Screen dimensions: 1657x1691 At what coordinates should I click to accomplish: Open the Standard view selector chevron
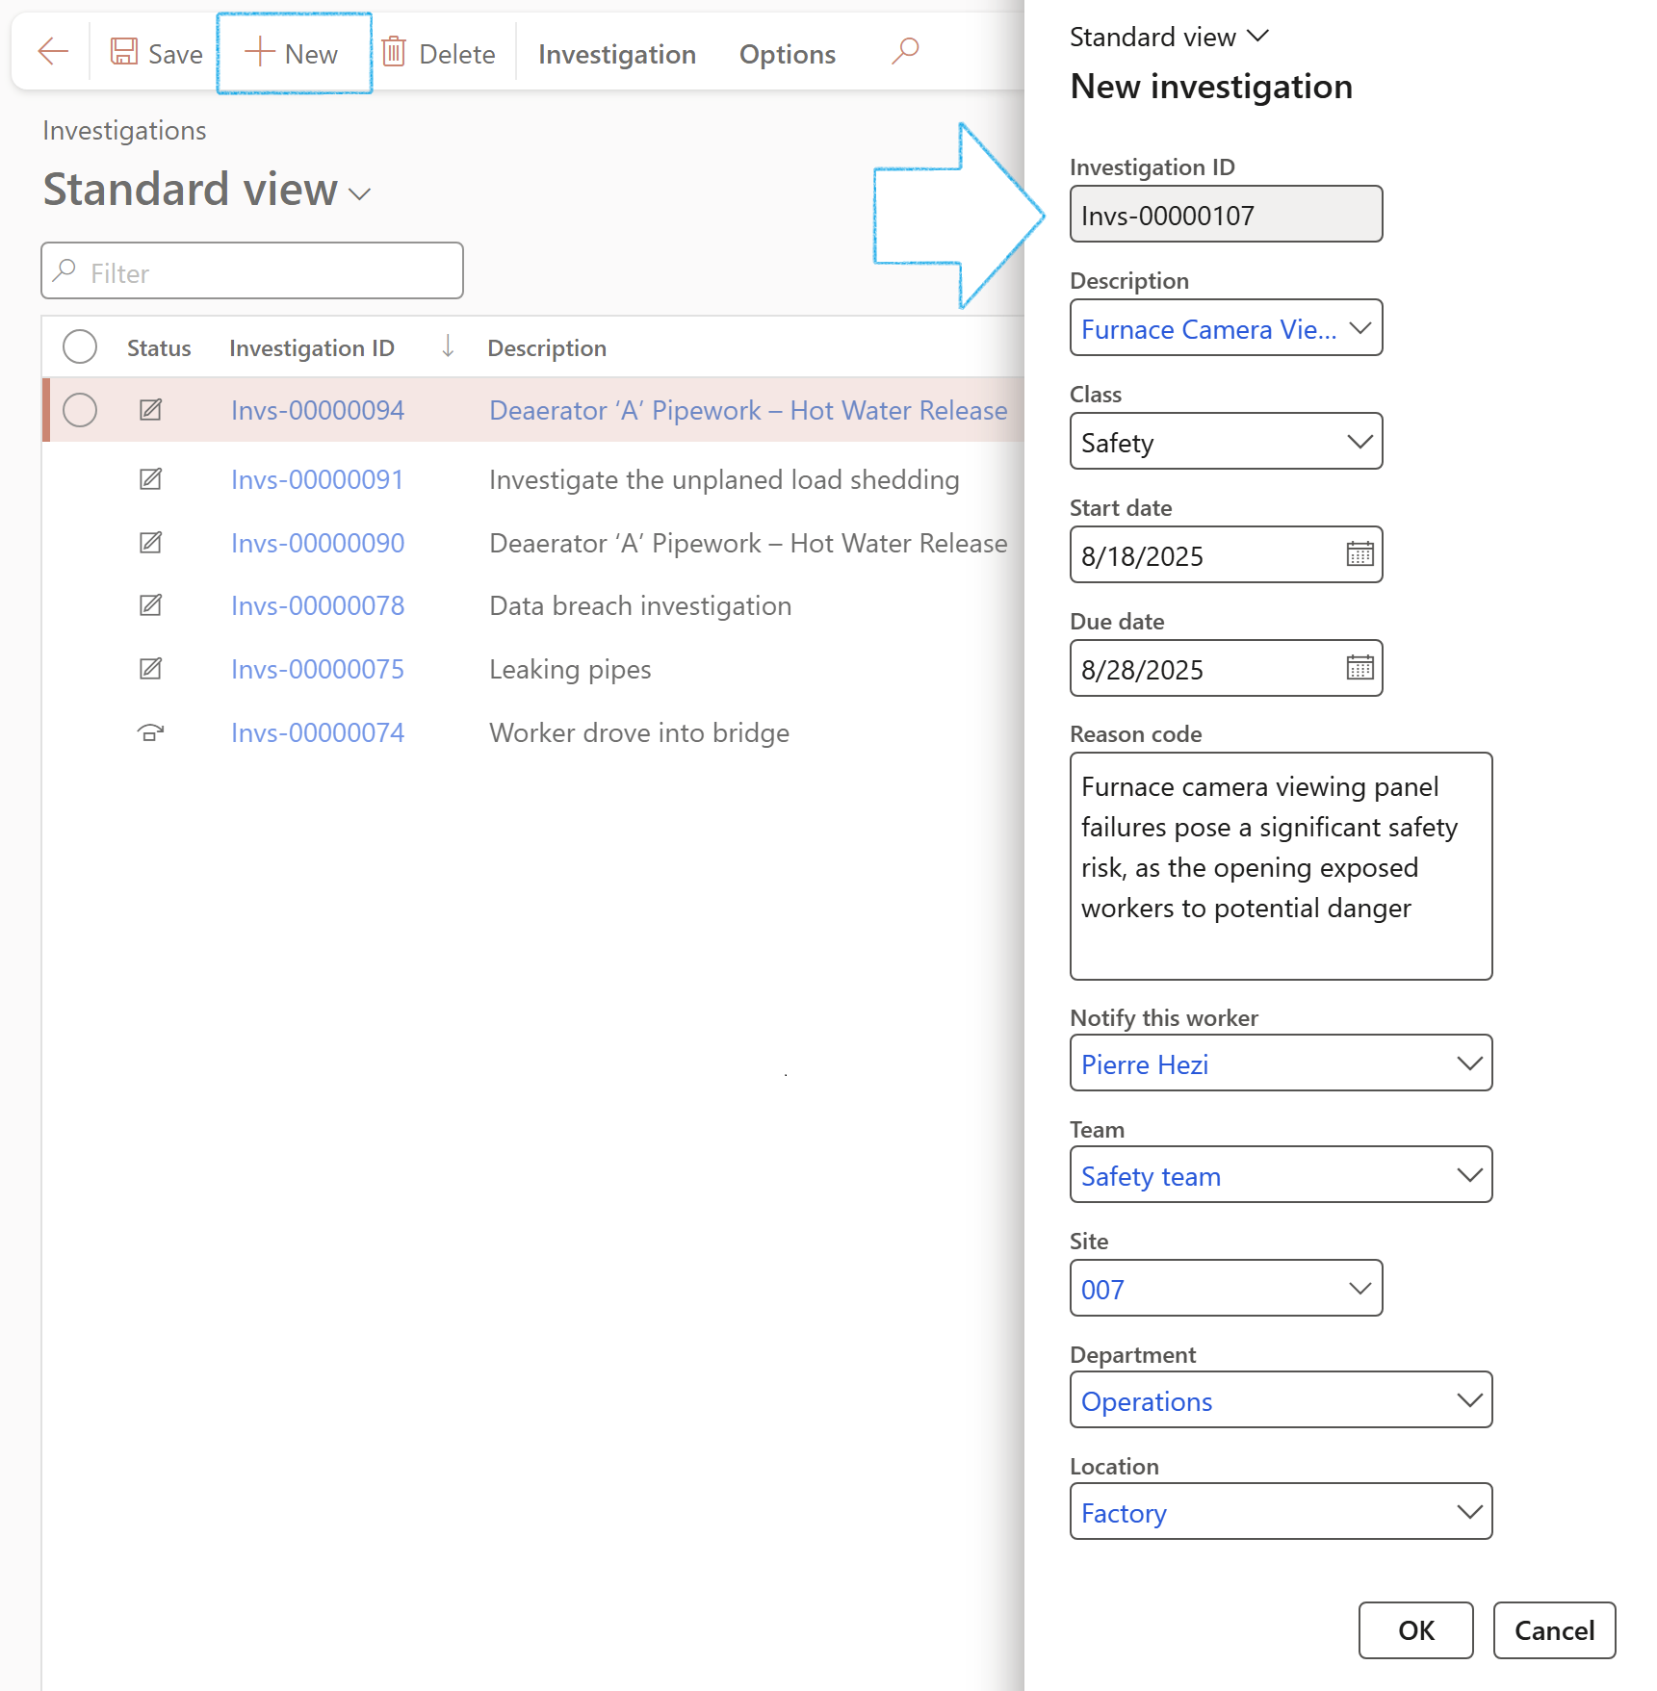click(359, 193)
